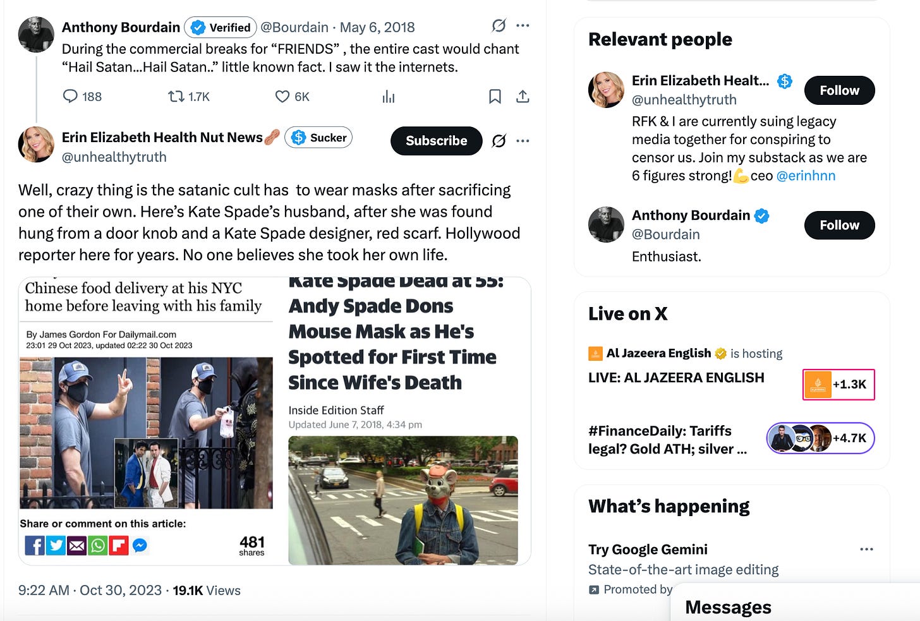Open more options on Bourdain's tweet
The image size is (920, 621).
point(523,26)
